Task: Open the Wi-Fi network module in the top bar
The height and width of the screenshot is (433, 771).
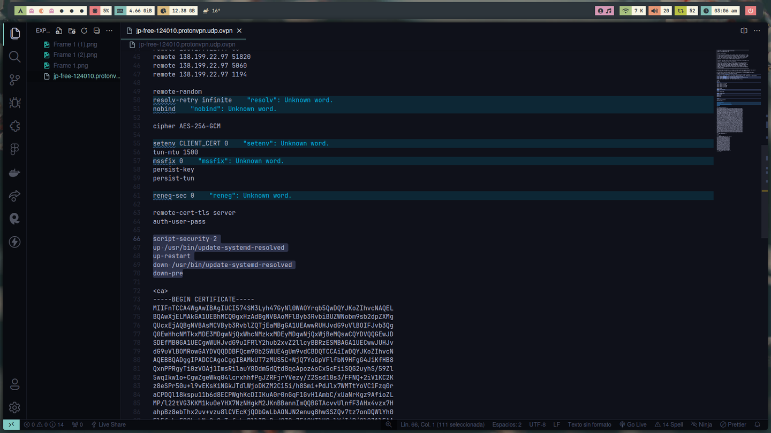Action: (632, 11)
